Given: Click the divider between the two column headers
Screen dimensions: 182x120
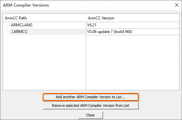Looking at the screenshot, I should [86, 18].
